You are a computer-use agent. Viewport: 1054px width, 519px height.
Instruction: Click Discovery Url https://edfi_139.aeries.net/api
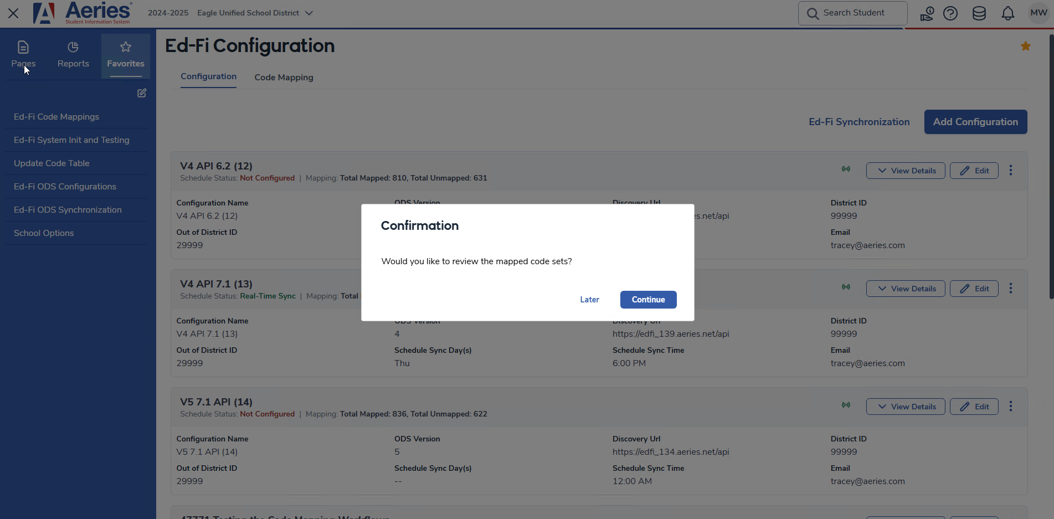pos(671,334)
